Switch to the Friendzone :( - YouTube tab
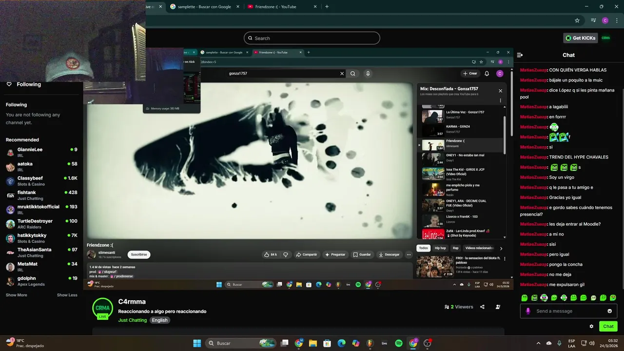Screen dimensions: 624x351 [x=276, y=7]
